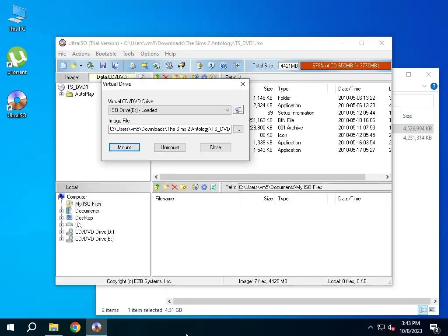The height and width of the screenshot is (336, 448).
Task: Click the checksum document toolbar icon
Action: 199,66
